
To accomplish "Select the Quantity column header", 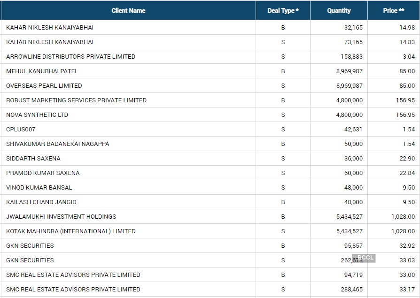I will click(x=339, y=10).
